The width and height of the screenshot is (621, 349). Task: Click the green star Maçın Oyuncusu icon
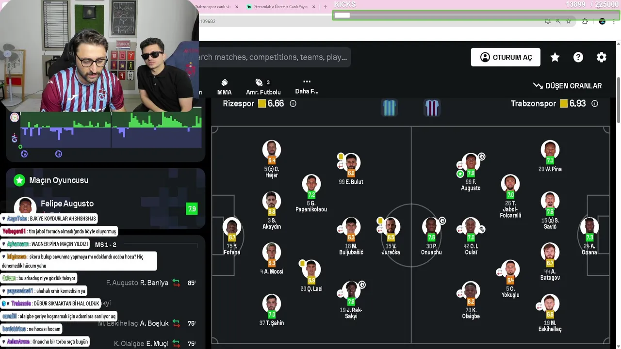(x=19, y=180)
